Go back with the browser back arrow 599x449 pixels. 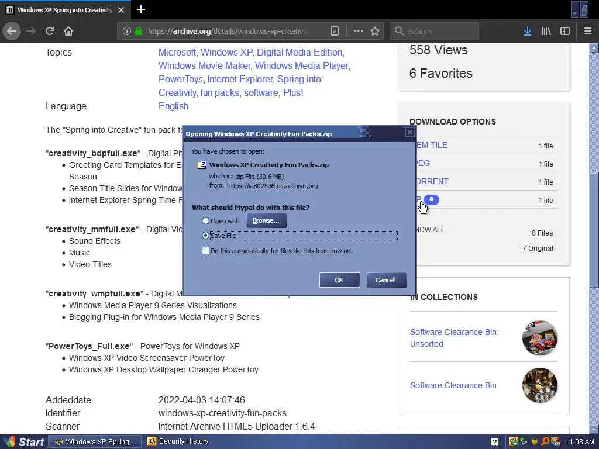pos(12,31)
